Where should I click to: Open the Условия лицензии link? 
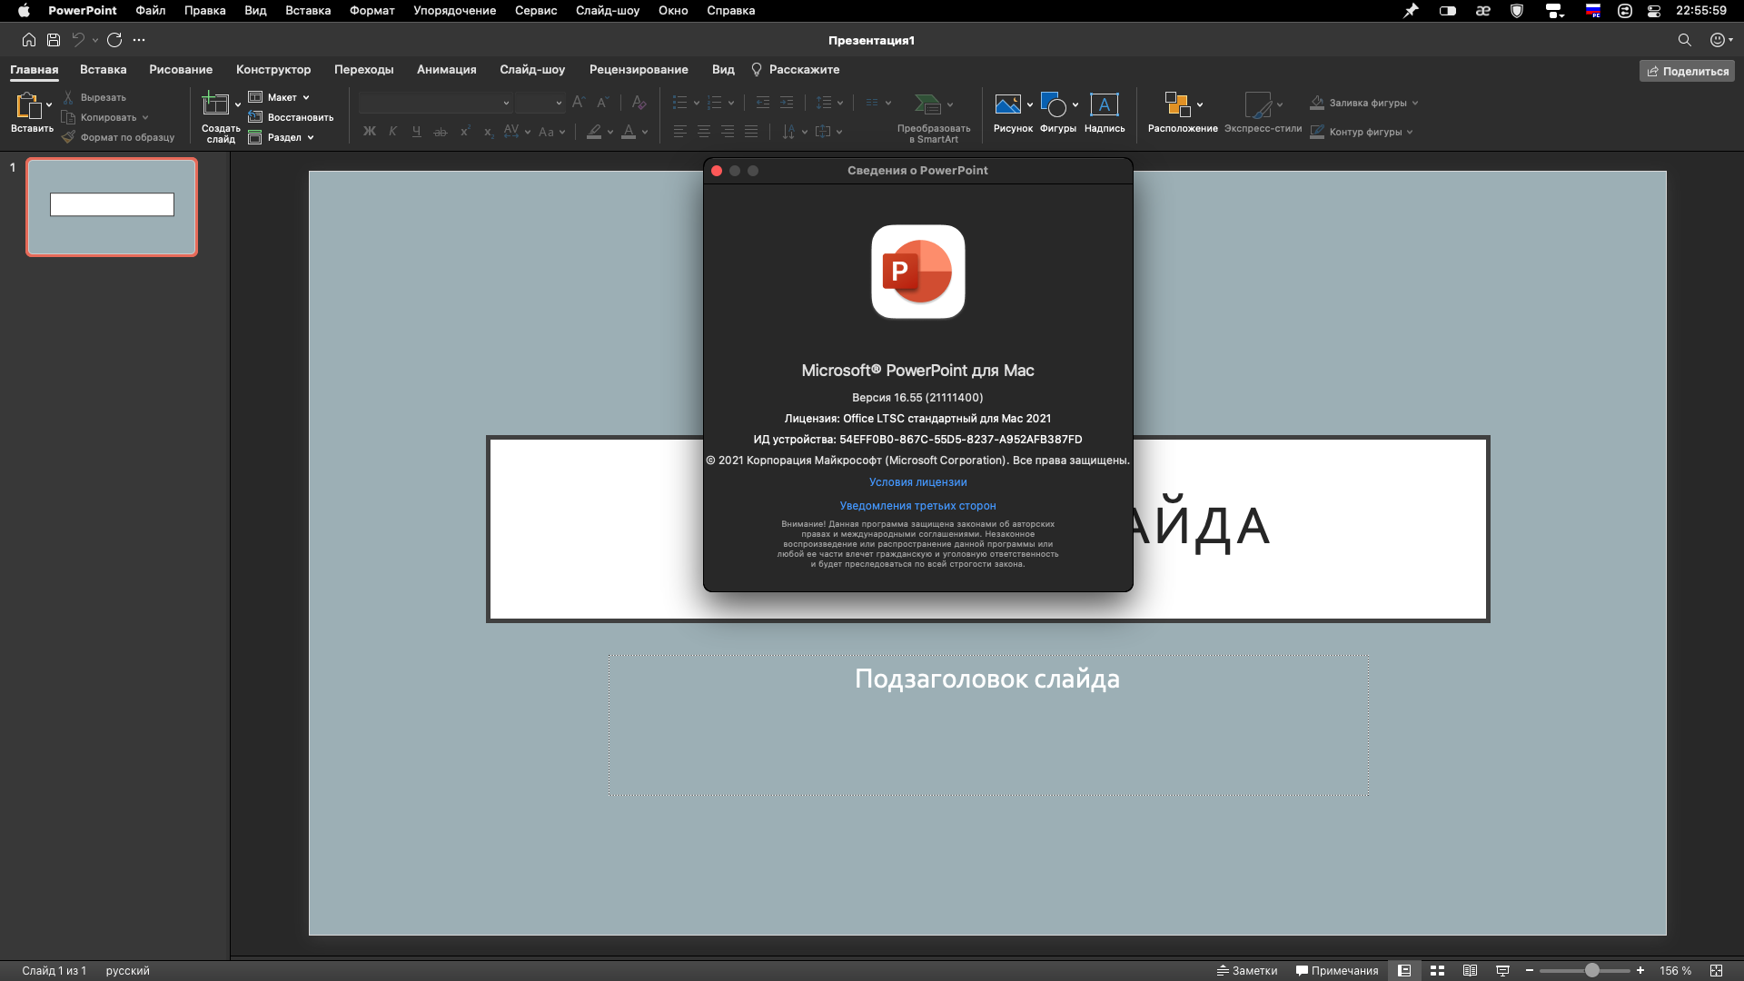(917, 482)
